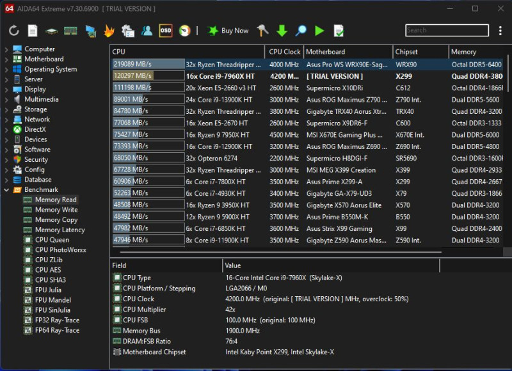Screen dimensions: 512x371
Task: Open the FPU Mandel benchmark
Action: point(53,300)
